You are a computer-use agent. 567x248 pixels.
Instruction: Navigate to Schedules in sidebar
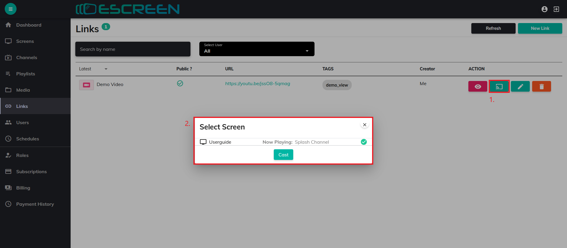(27, 139)
